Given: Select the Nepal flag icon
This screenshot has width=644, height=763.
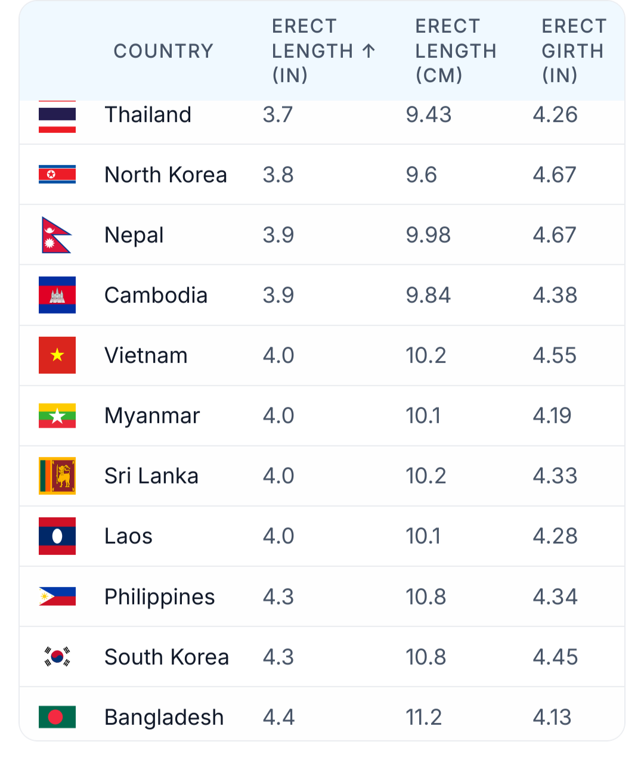Looking at the screenshot, I should pos(57,235).
